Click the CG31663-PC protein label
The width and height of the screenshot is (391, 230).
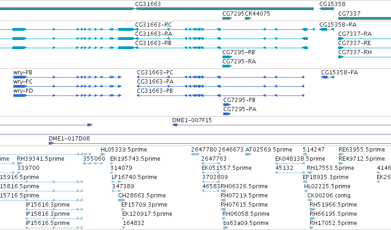[155, 73]
